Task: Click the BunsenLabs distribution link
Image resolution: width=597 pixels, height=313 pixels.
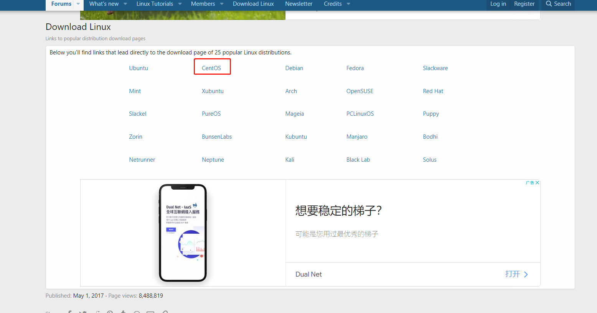Action: [x=217, y=137]
